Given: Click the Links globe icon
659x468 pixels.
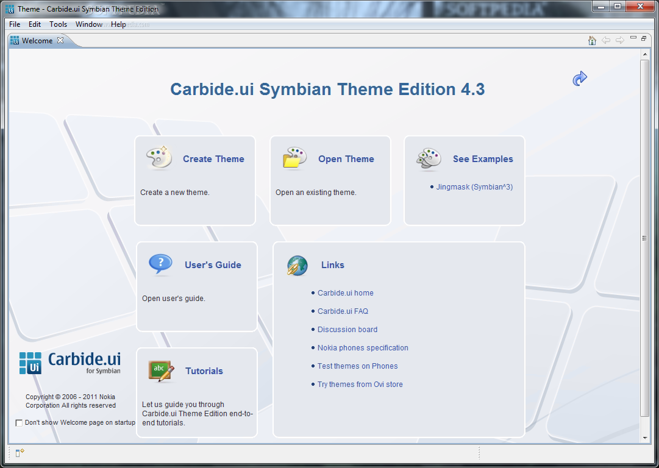Looking at the screenshot, I should (297, 266).
